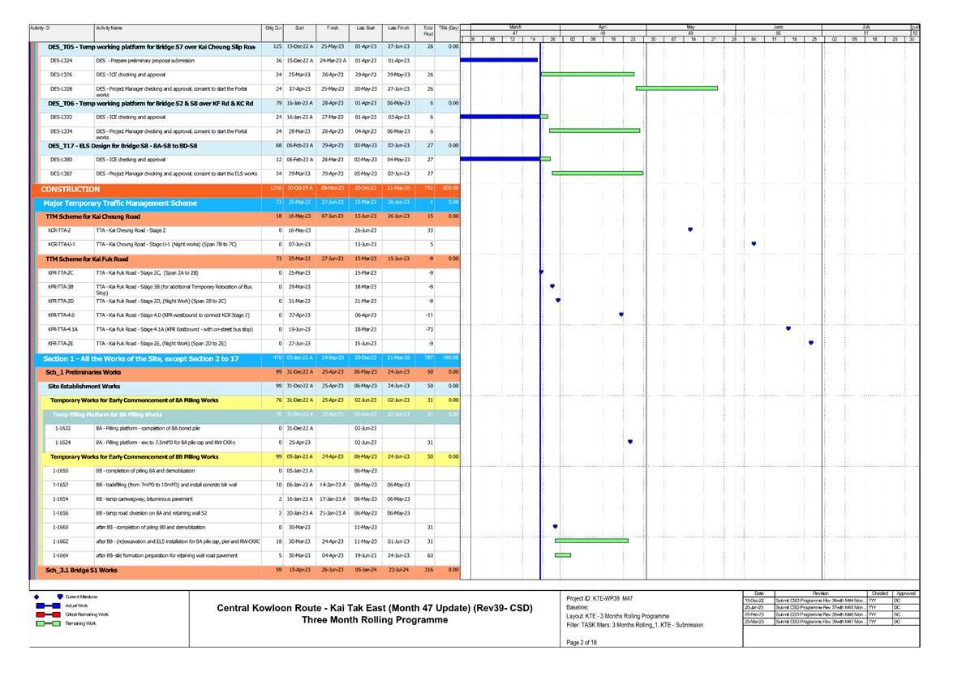
Task: Click the May month header in timescale
Action: [x=690, y=27]
